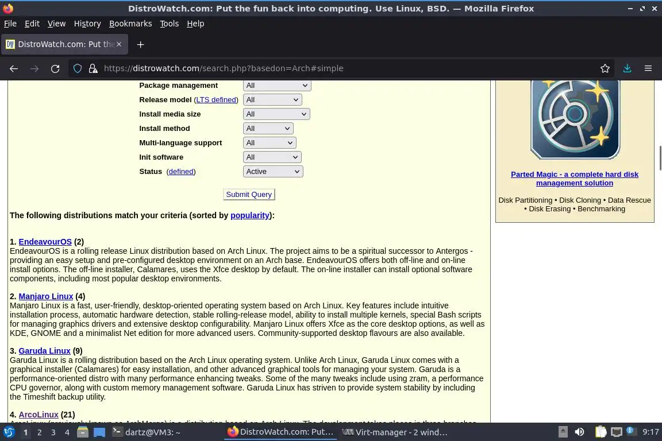This screenshot has height=441, width=662.
Task: Open the Garuda Linux link
Action: (x=44, y=351)
